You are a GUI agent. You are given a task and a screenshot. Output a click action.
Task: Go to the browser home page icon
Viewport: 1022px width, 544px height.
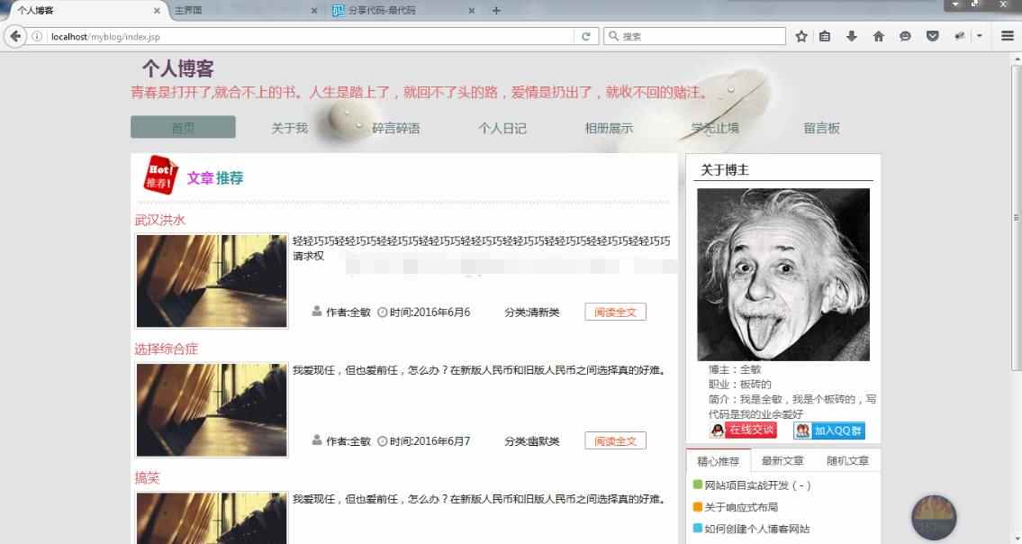(879, 37)
